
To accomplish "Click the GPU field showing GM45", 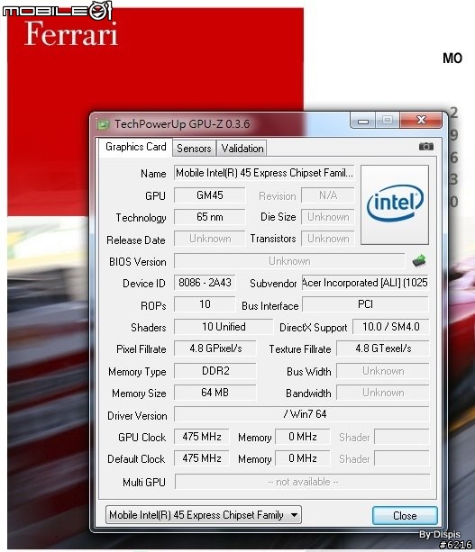I will point(210,195).
